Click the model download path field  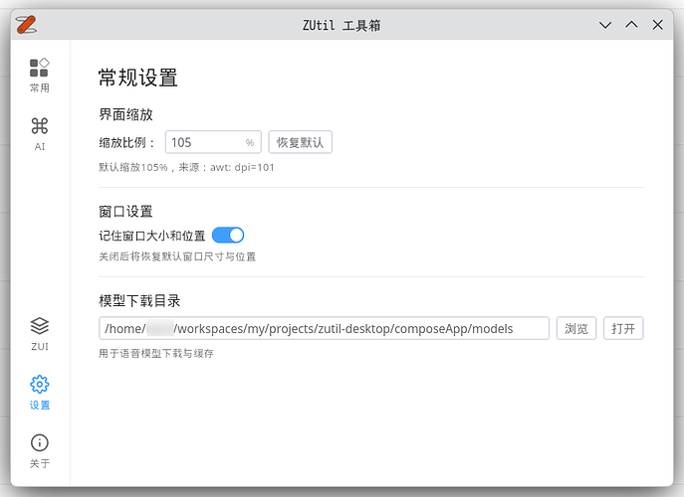point(324,328)
